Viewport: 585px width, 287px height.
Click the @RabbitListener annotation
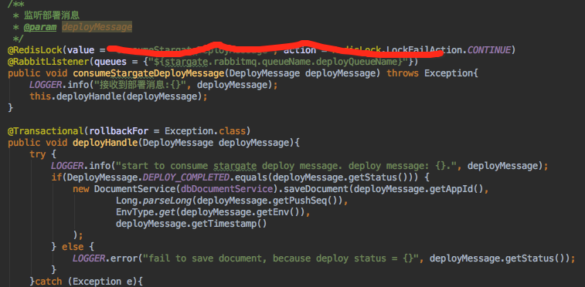[x=48, y=62]
